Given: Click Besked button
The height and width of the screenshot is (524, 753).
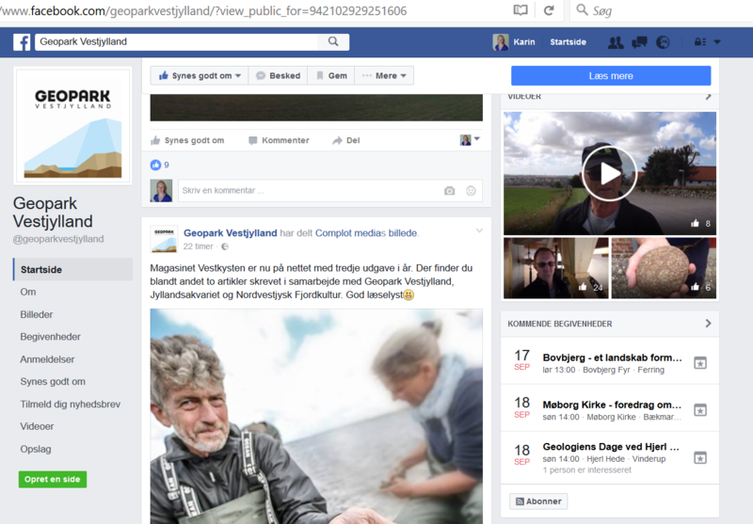Looking at the screenshot, I should [278, 76].
